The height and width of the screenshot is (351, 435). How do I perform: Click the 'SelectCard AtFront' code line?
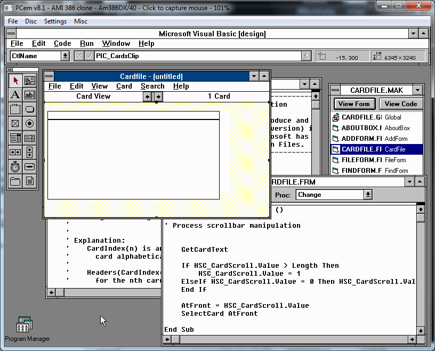click(220, 314)
